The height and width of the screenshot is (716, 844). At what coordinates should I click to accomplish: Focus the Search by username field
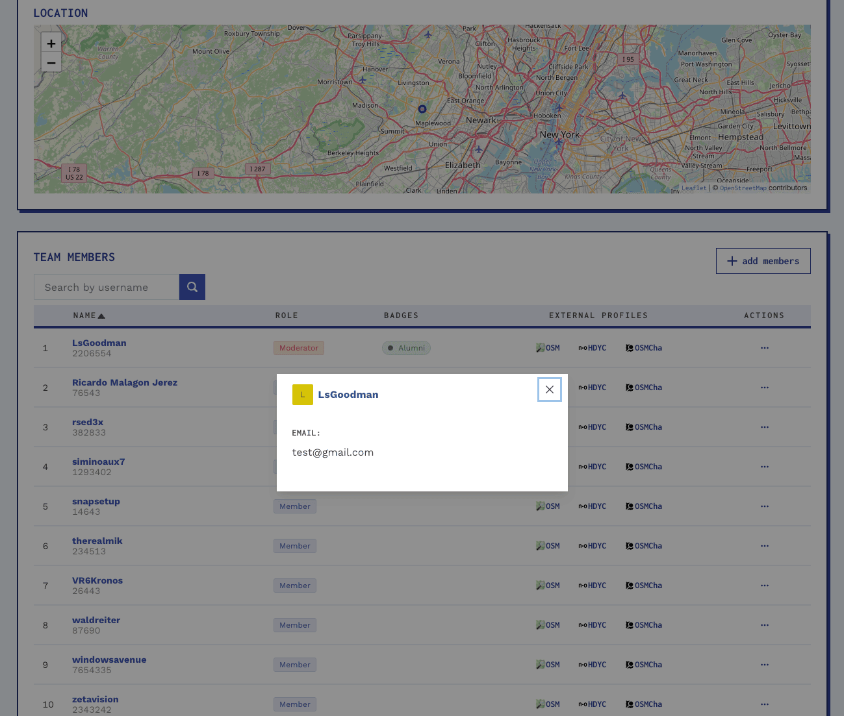107,287
